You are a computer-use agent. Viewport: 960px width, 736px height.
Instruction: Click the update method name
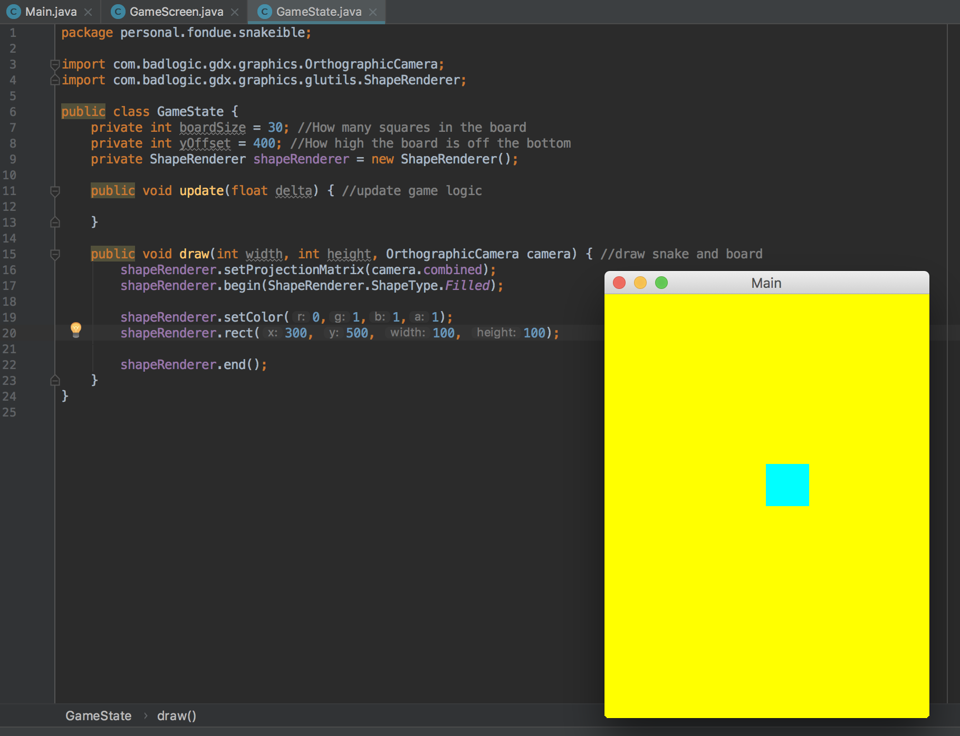point(201,191)
